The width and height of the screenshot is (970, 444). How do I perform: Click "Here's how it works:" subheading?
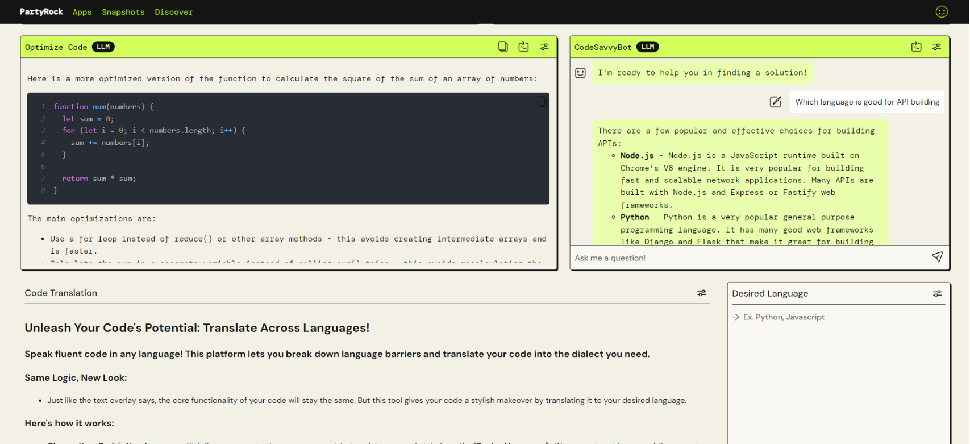[69, 424]
